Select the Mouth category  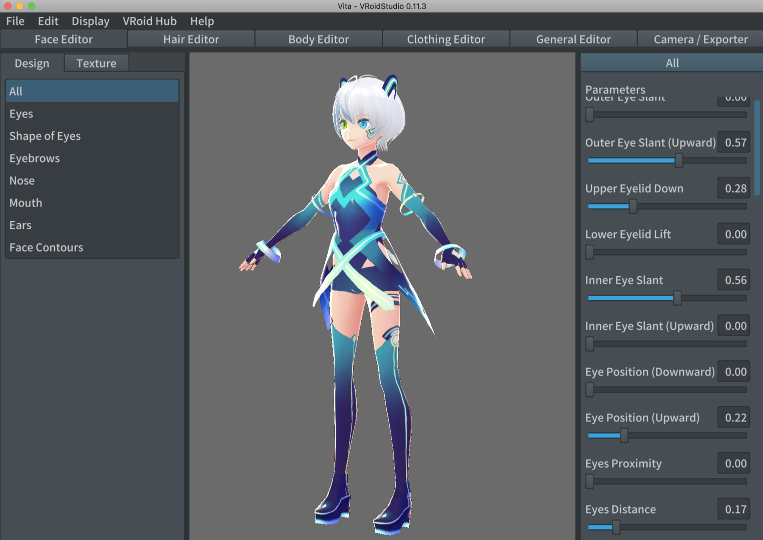(26, 202)
